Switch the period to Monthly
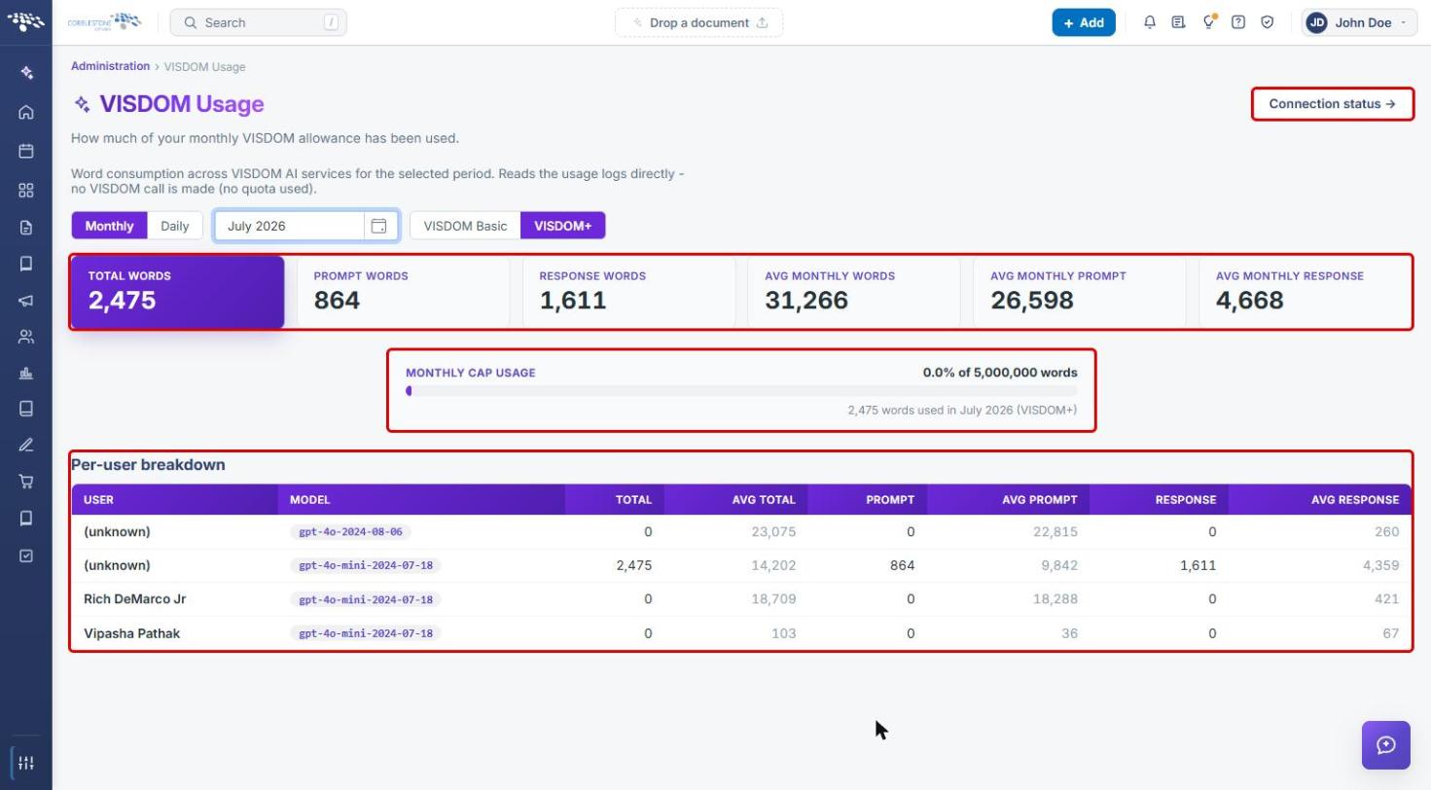1431x790 pixels. [x=109, y=226]
